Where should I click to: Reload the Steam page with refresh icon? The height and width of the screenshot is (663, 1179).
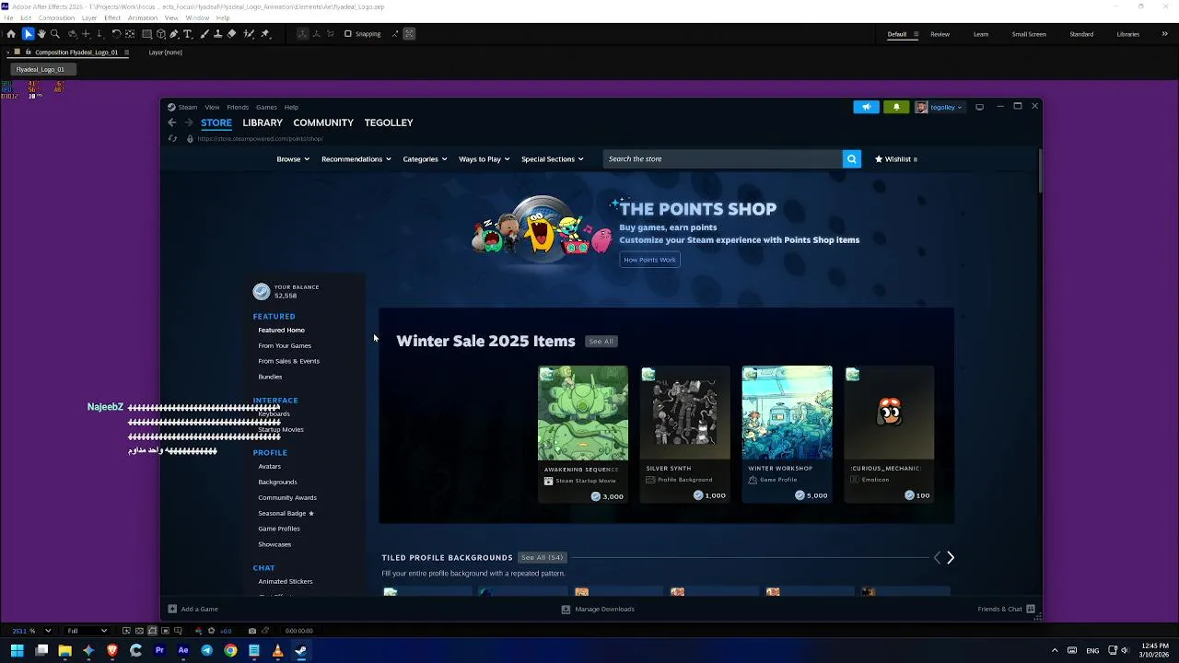pyautogui.click(x=172, y=139)
